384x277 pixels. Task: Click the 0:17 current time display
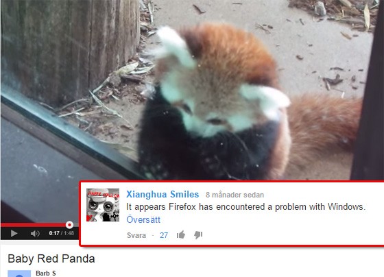point(54,233)
